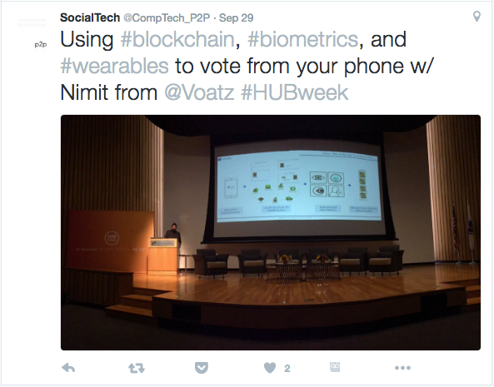
Task: Click the location pin icon
Action: [477, 17]
